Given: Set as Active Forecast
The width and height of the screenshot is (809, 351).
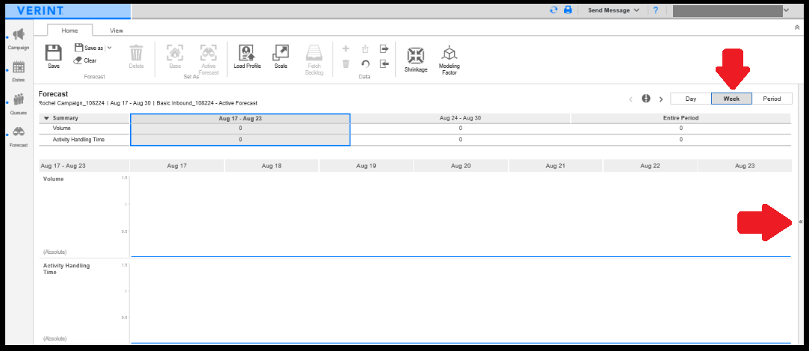Looking at the screenshot, I should coord(208,60).
